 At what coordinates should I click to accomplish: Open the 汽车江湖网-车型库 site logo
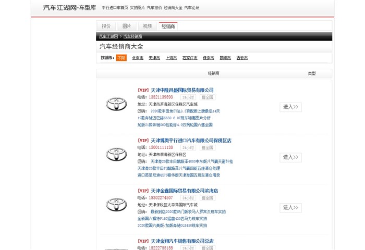coord(69,8)
